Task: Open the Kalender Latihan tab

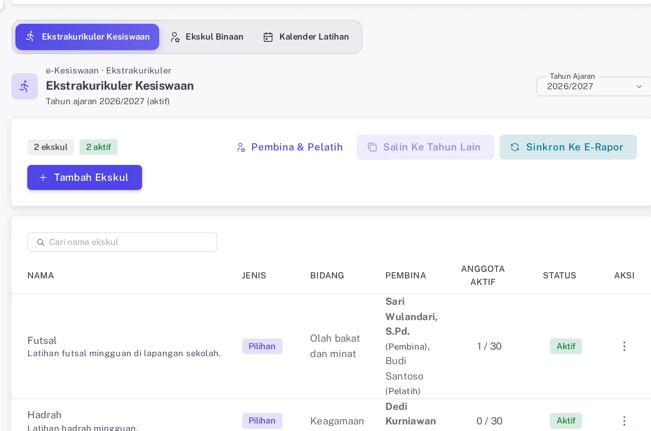Action: click(x=306, y=37)
